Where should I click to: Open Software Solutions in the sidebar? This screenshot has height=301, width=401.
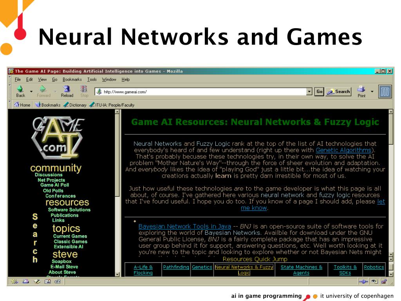[69, 209]
